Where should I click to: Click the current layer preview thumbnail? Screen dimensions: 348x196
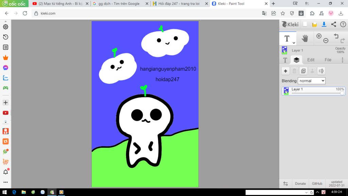click(x=284, y=50)
